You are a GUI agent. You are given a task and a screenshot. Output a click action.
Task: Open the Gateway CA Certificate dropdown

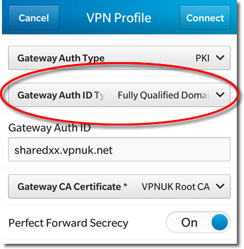pyautogui.click(x=119, y=186)
